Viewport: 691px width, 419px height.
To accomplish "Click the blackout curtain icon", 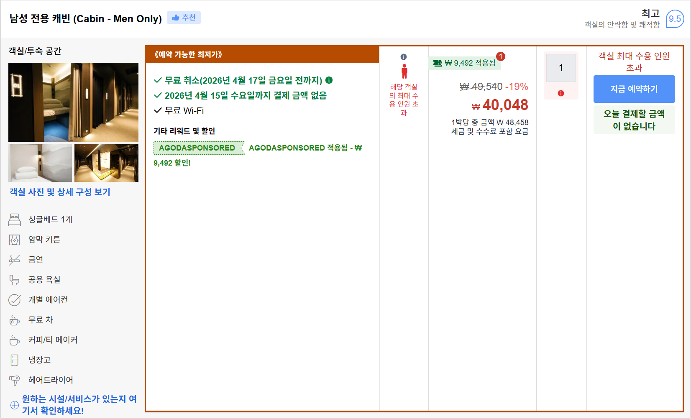I will point(15,240).
